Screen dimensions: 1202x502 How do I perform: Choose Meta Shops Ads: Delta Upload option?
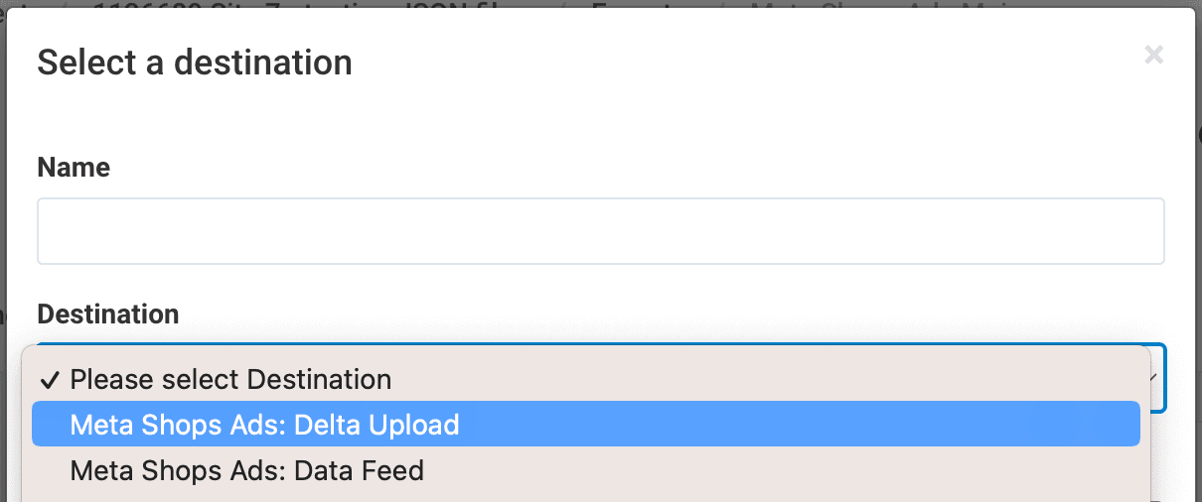pyautogui.click(x=264, y=425)
